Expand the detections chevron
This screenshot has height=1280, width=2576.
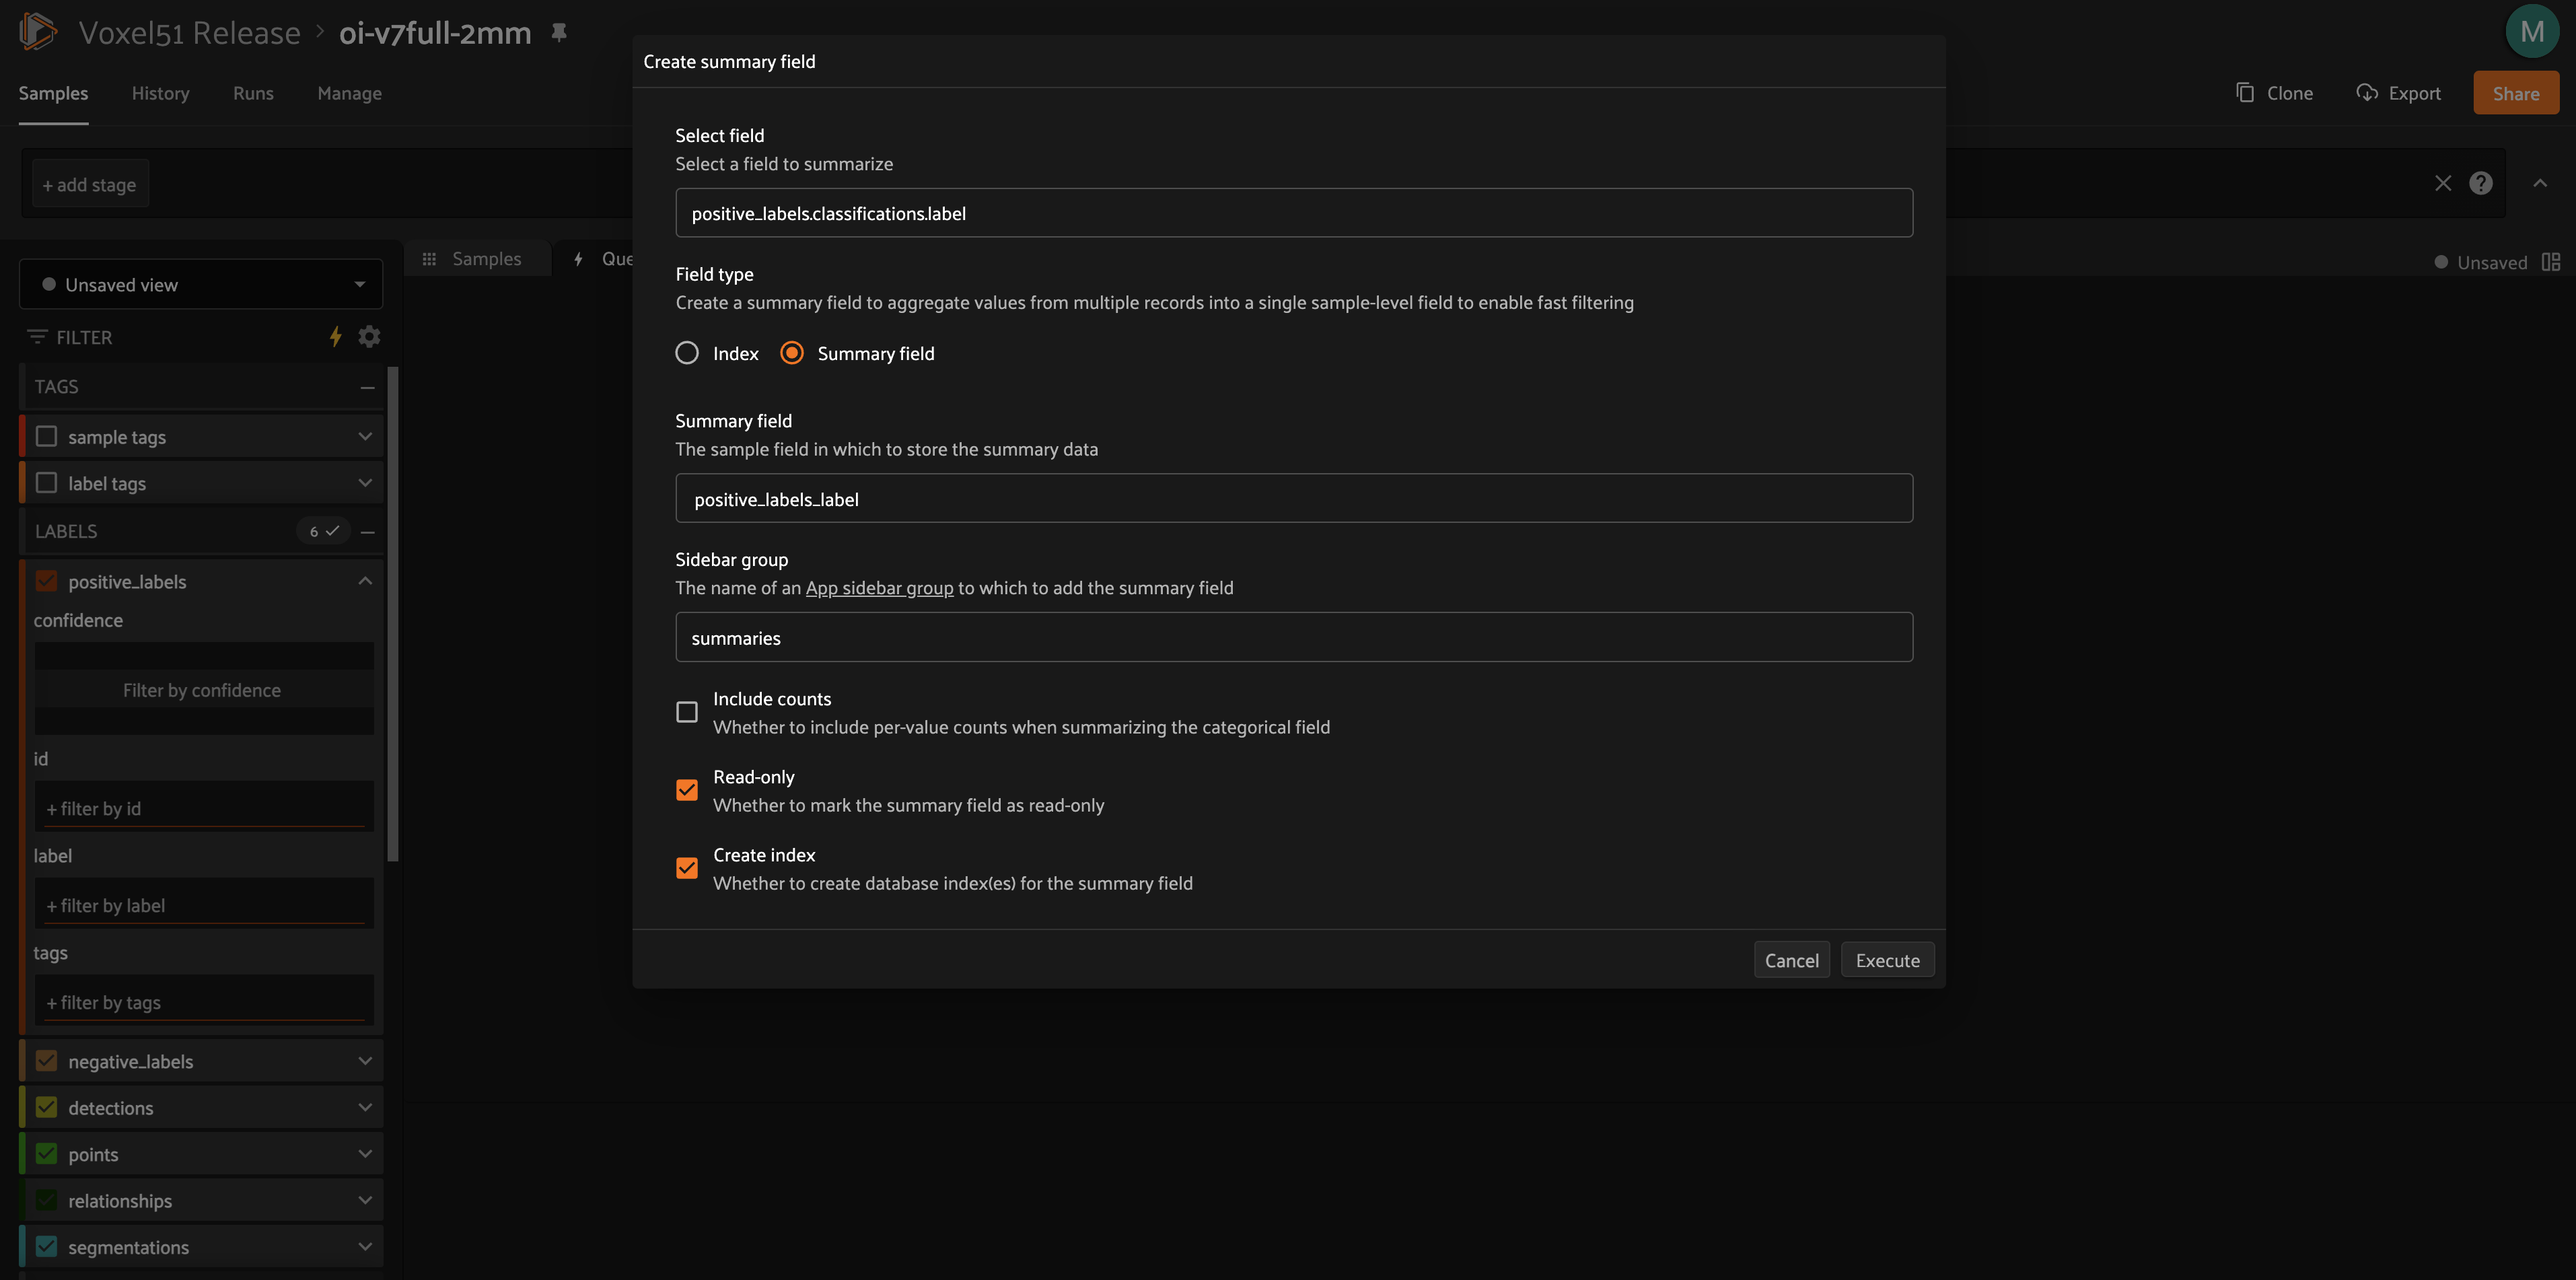(365, 1108)
